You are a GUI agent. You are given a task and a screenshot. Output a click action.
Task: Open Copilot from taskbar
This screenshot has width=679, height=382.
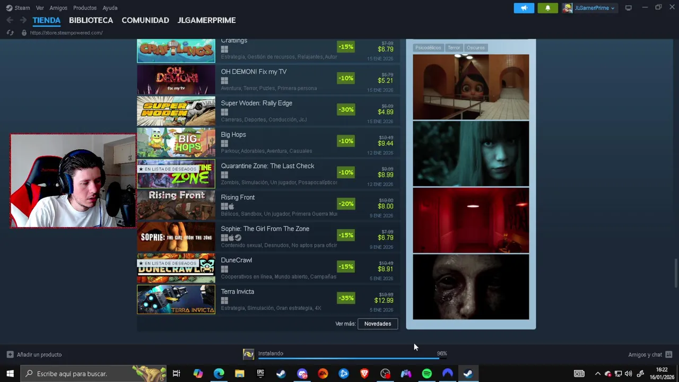198,374
